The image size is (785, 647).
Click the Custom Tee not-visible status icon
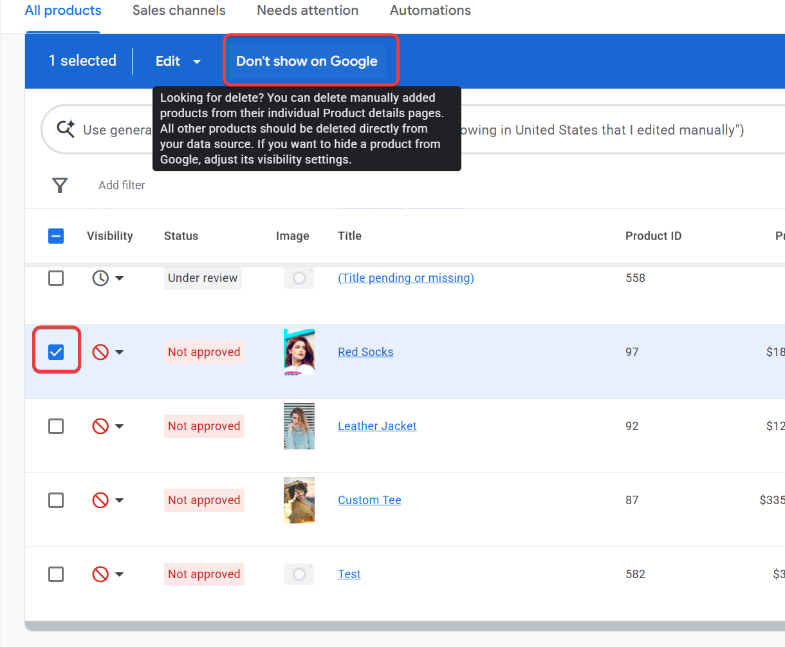pos(100,500)
